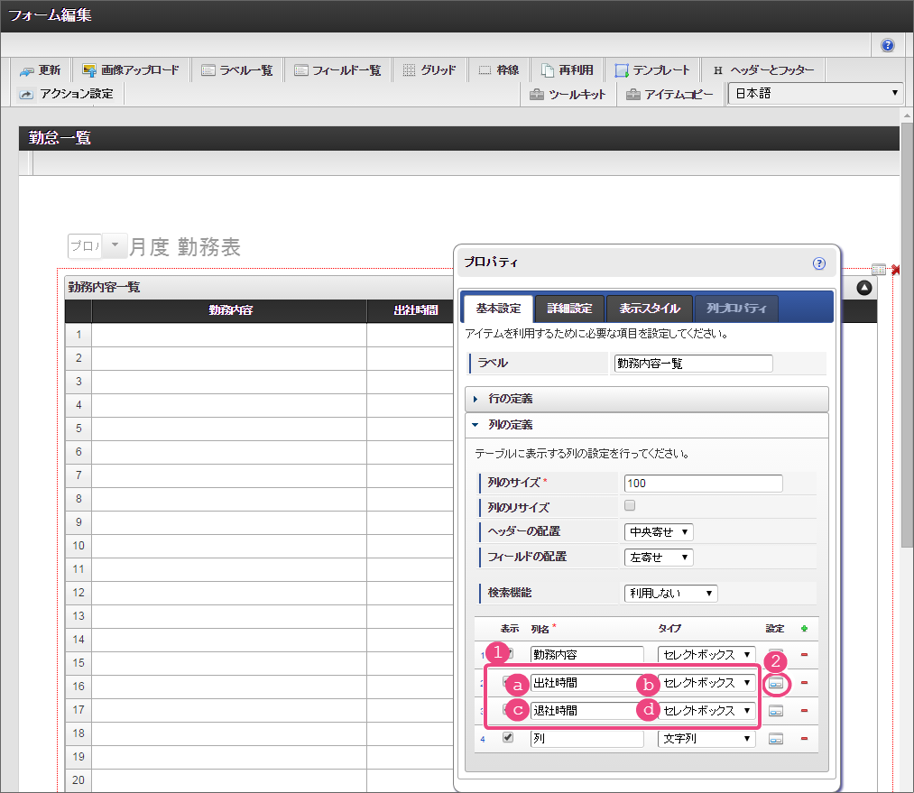Click アクション設定 button
Viewport: 914px width, 793px height.
click(68, 94)
